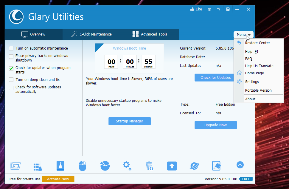Collapse the Menu dropdown button
The width and height of the screenshot is (289, 189).
243,35
